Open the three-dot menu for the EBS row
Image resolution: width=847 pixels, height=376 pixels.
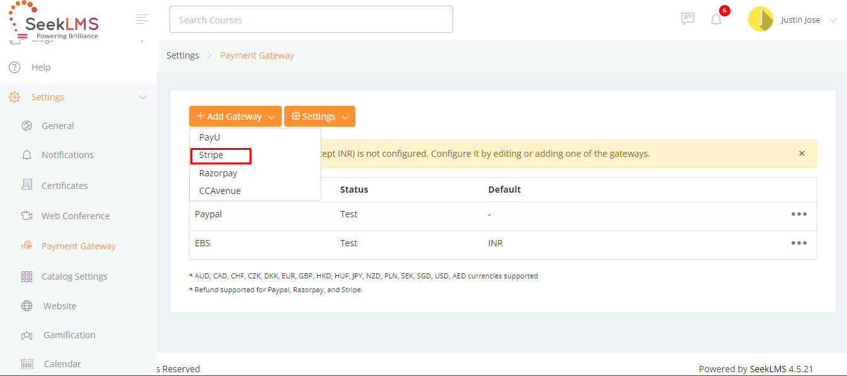pos(799,243)
